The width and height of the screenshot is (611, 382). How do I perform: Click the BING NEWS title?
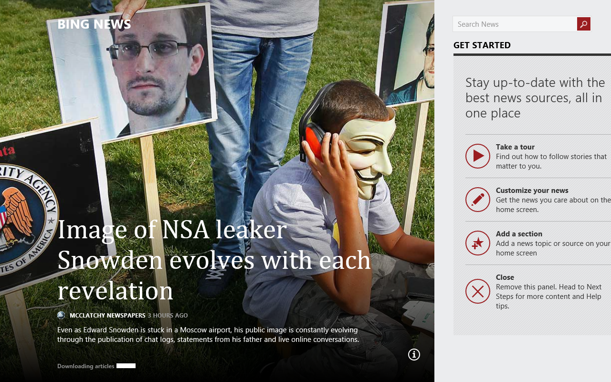pos(94,24)
